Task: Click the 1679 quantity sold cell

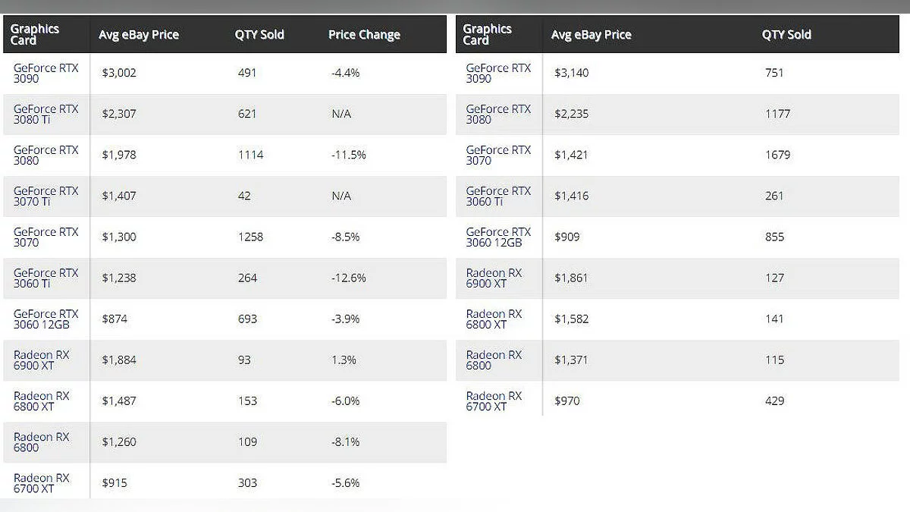Action: (x=778, y=155)
